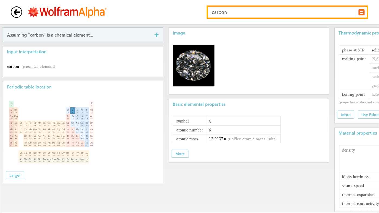Select the Hydrogen cell in the periodic table

pyautogui.click(x=11, y=104)
